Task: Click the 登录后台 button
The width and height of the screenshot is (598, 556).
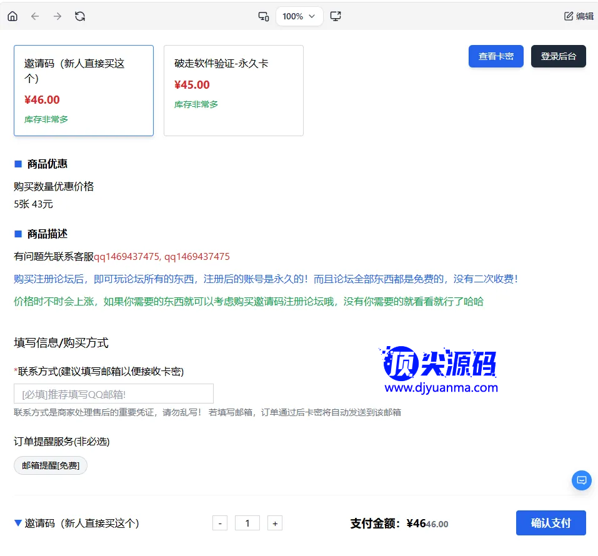Action: tap(558, 56)
